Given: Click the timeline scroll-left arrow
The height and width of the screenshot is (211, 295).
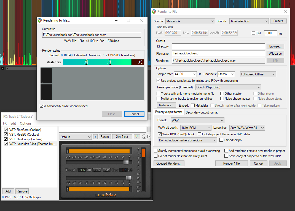Looking at the screenshot, I should [2, 68].
